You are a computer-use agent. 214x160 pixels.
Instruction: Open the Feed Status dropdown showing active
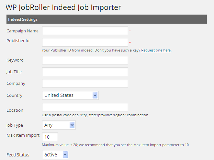(55, 155)
